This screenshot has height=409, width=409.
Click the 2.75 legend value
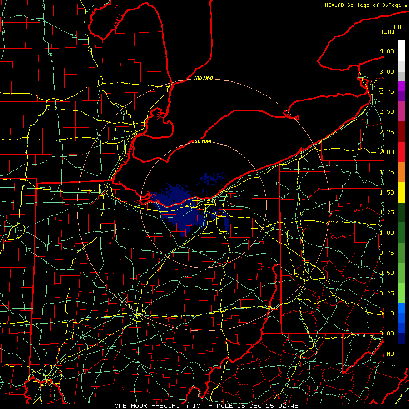(x=387, y=91)
